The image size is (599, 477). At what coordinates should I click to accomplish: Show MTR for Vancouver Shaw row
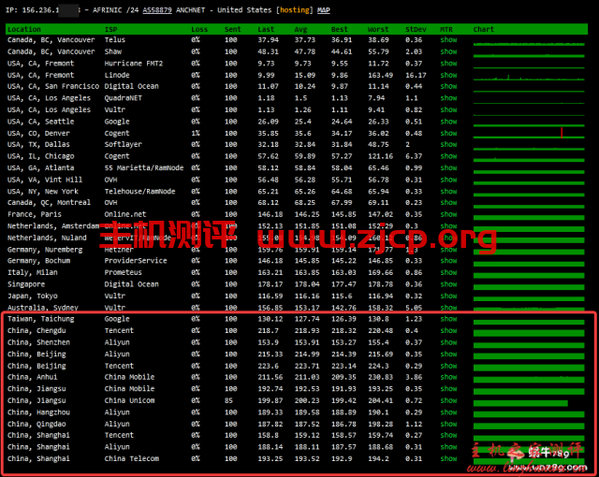[x=448, y=51]
